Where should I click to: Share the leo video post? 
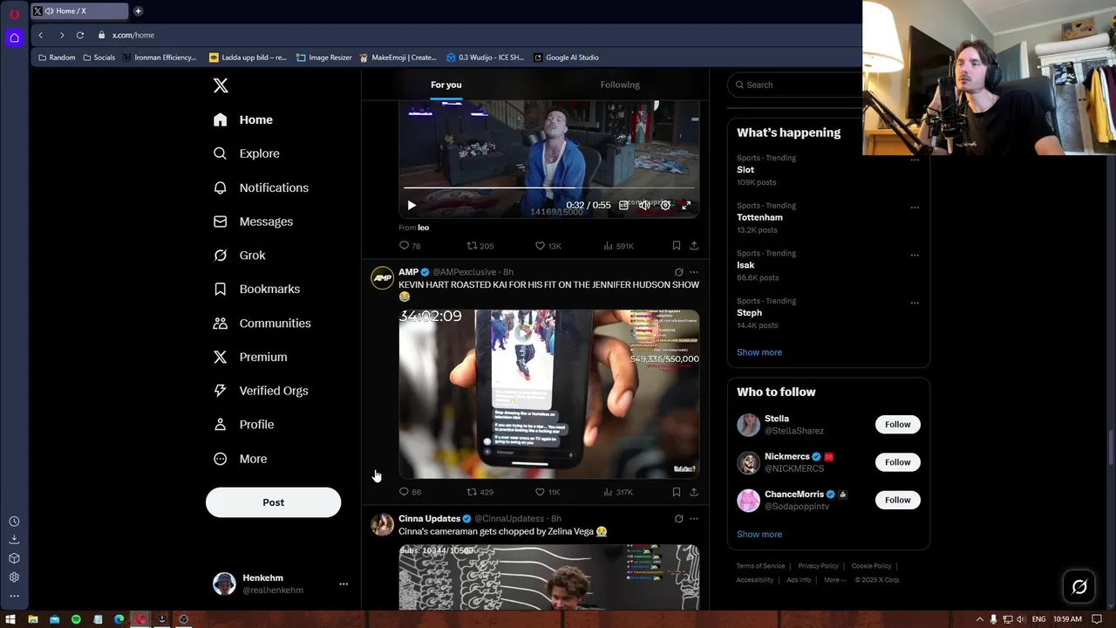694,246
